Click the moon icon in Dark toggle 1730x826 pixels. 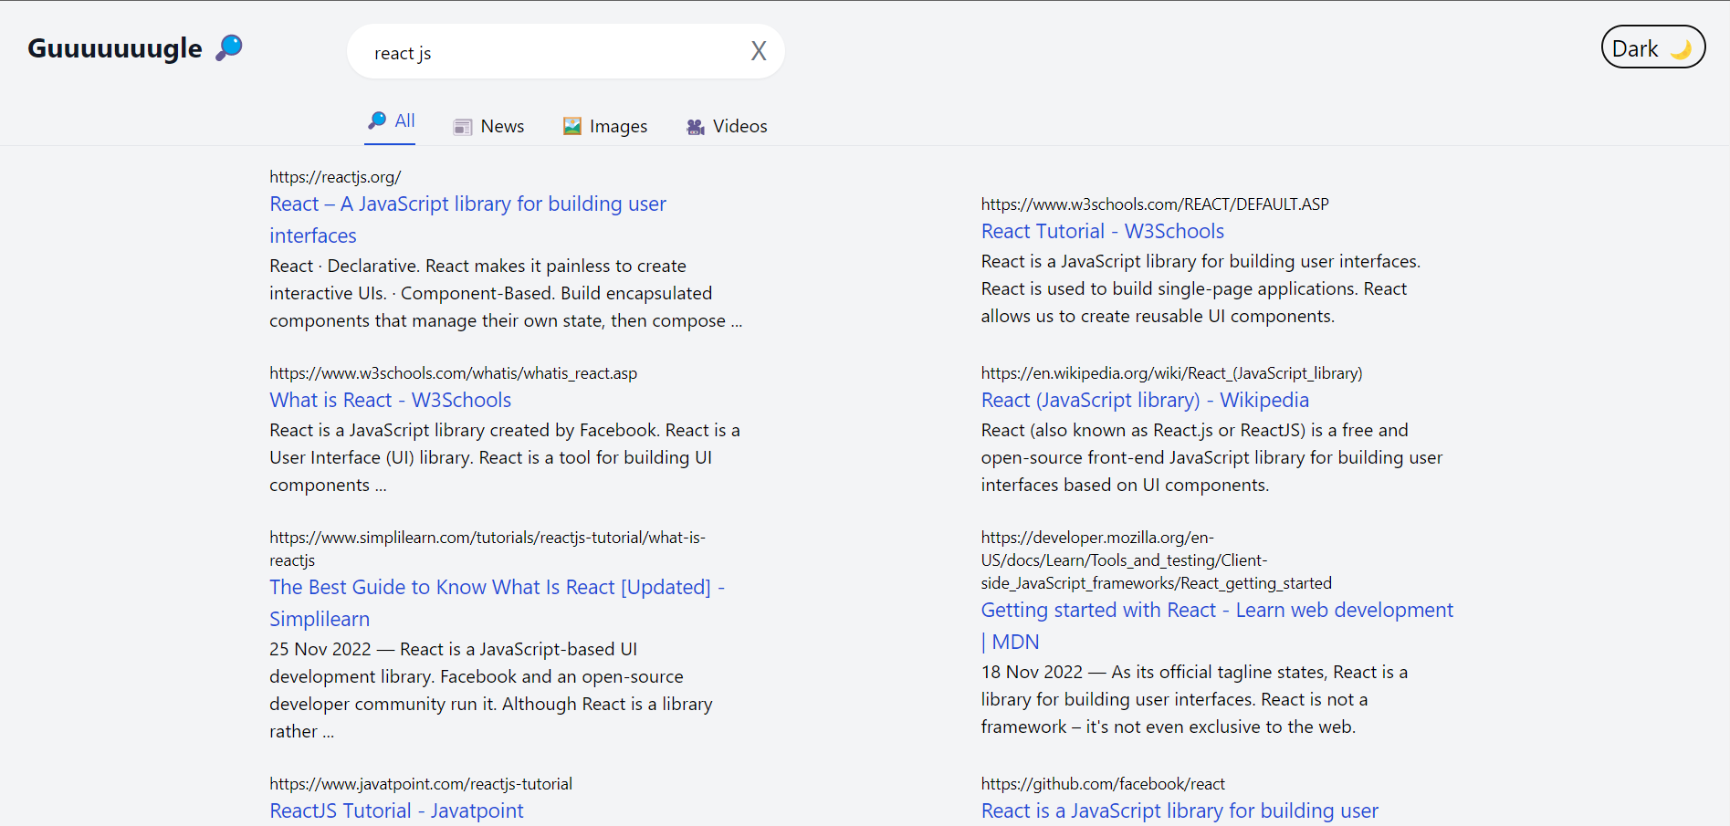[x=1681, y=49]
